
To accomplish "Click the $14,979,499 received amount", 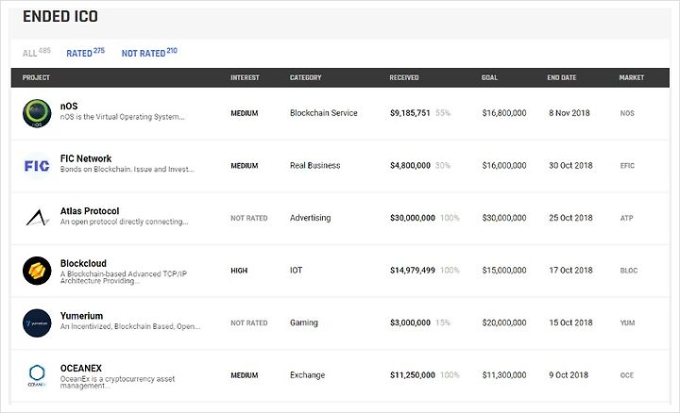I will tap(413, 270).
